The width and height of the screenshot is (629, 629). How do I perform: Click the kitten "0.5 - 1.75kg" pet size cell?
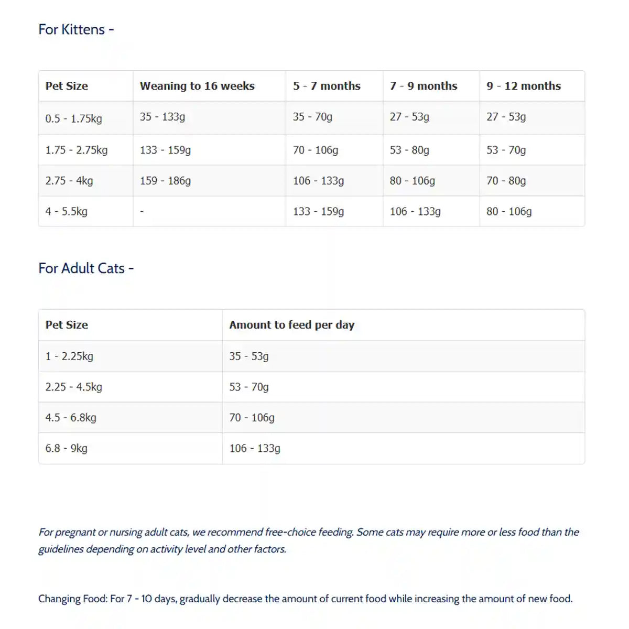pyautogui.click(x=73, y=118)
